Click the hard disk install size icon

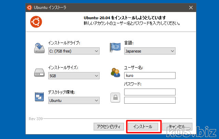click(x=39, y=72)
